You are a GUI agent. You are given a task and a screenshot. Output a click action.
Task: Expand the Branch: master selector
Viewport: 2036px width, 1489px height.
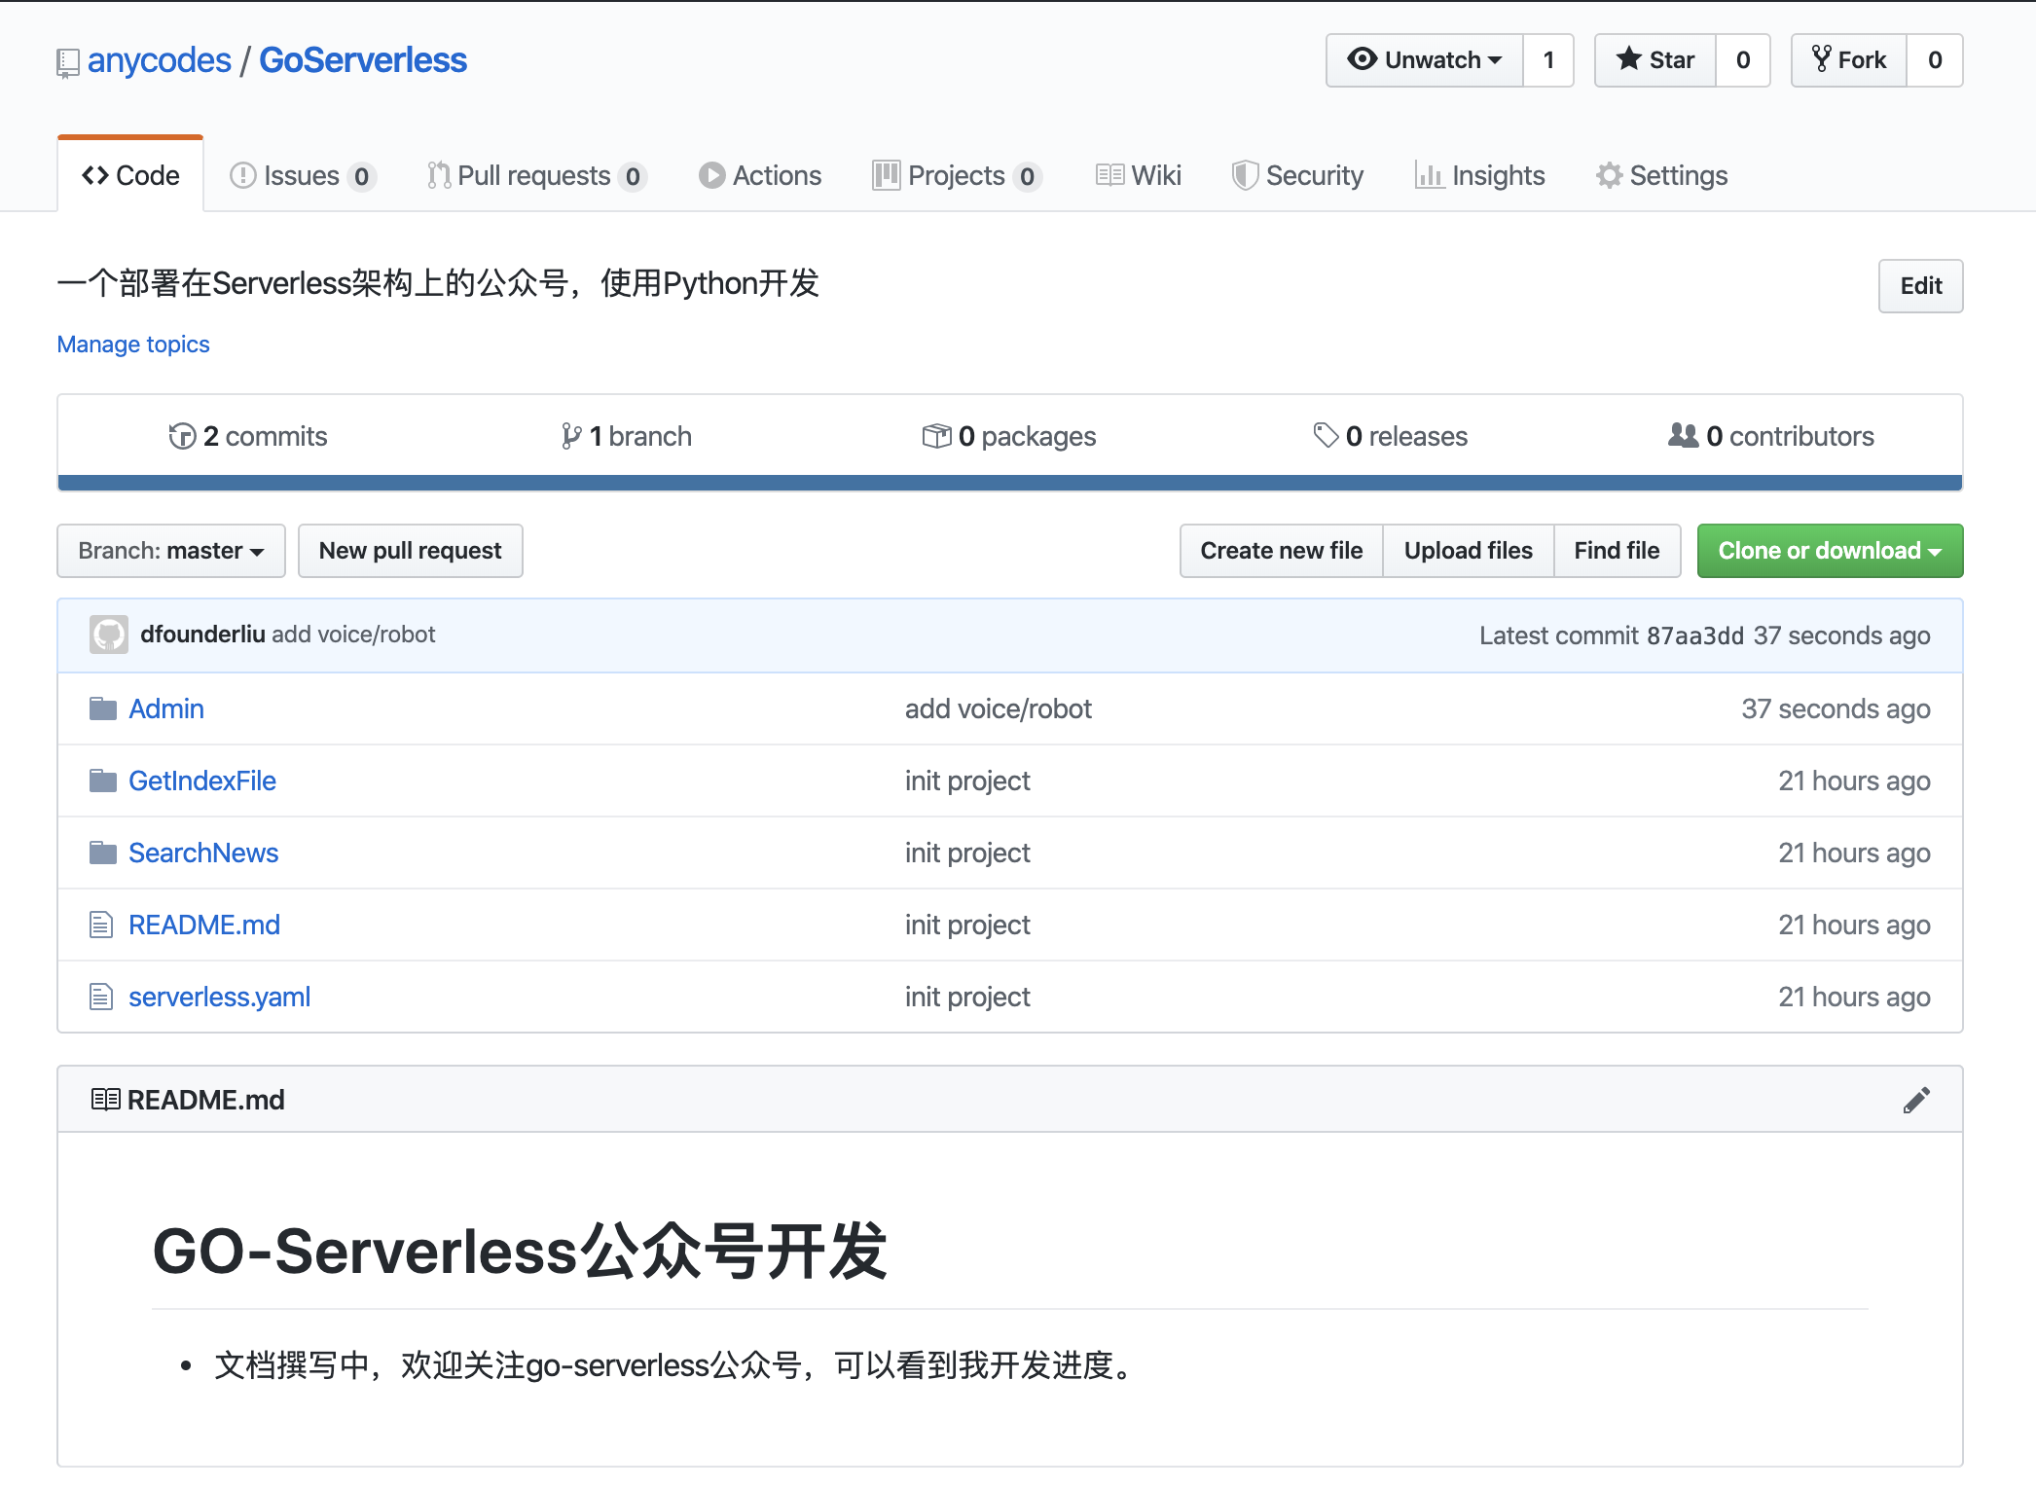pos(171,551)
